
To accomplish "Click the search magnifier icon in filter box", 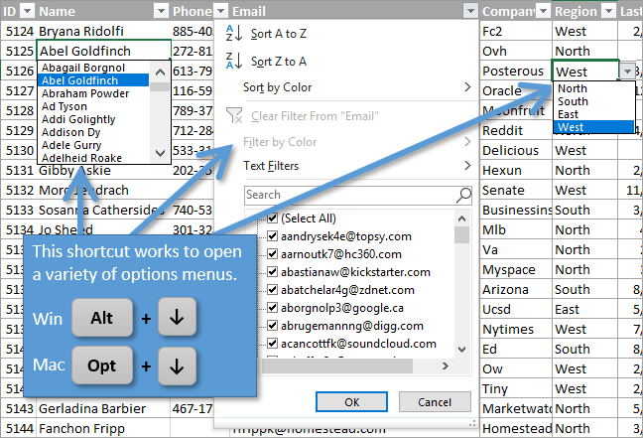I will point(463,195).
